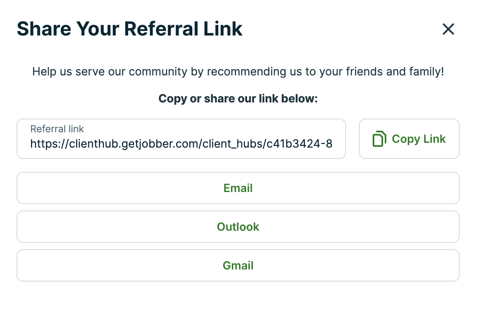Click the "Referral link" field label
Image resolution: width=477 pixels, height=313 pixels.
pos(57,129)
